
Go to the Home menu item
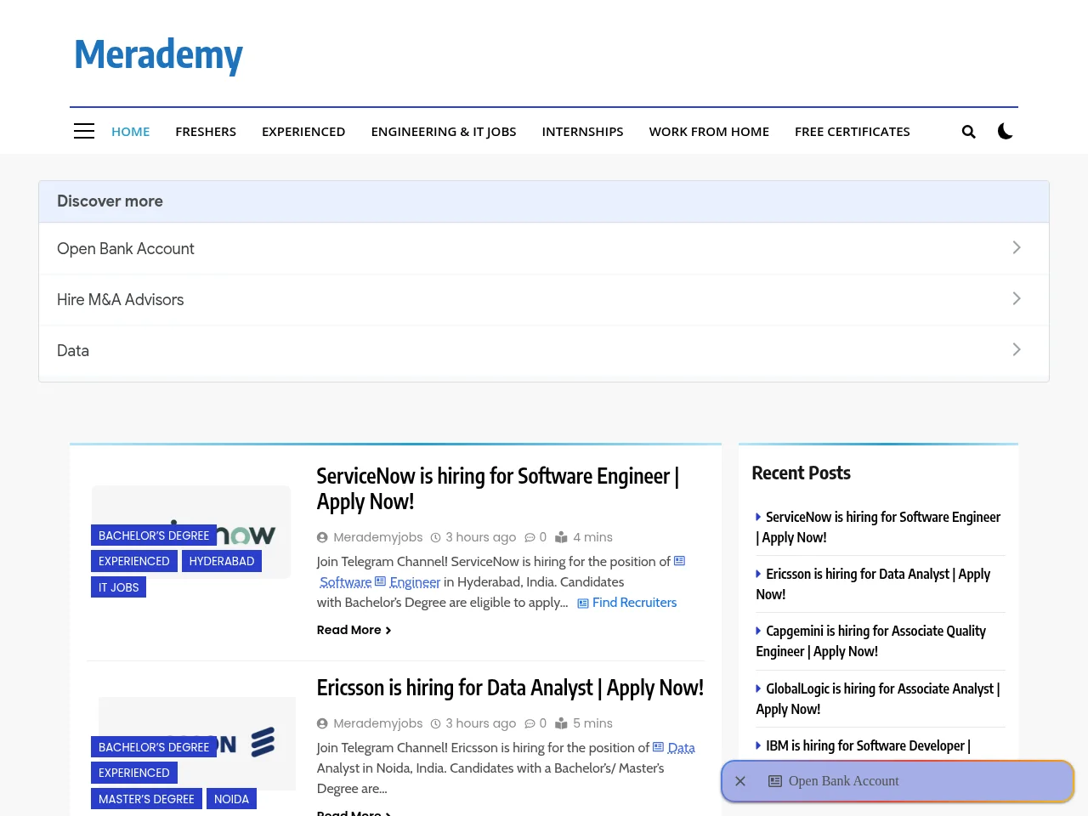tap(130, 132)
